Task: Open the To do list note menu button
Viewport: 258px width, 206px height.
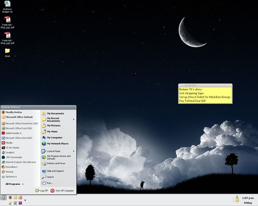Action: 181,85
